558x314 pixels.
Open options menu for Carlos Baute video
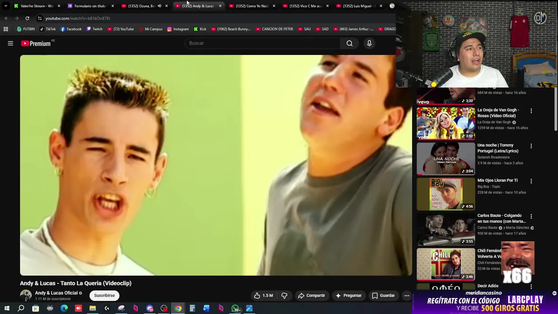point(531,216)
